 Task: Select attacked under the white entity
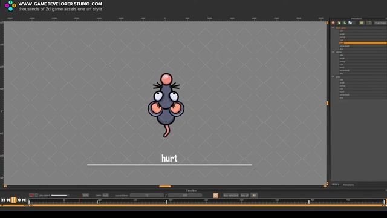coord(363,70)
